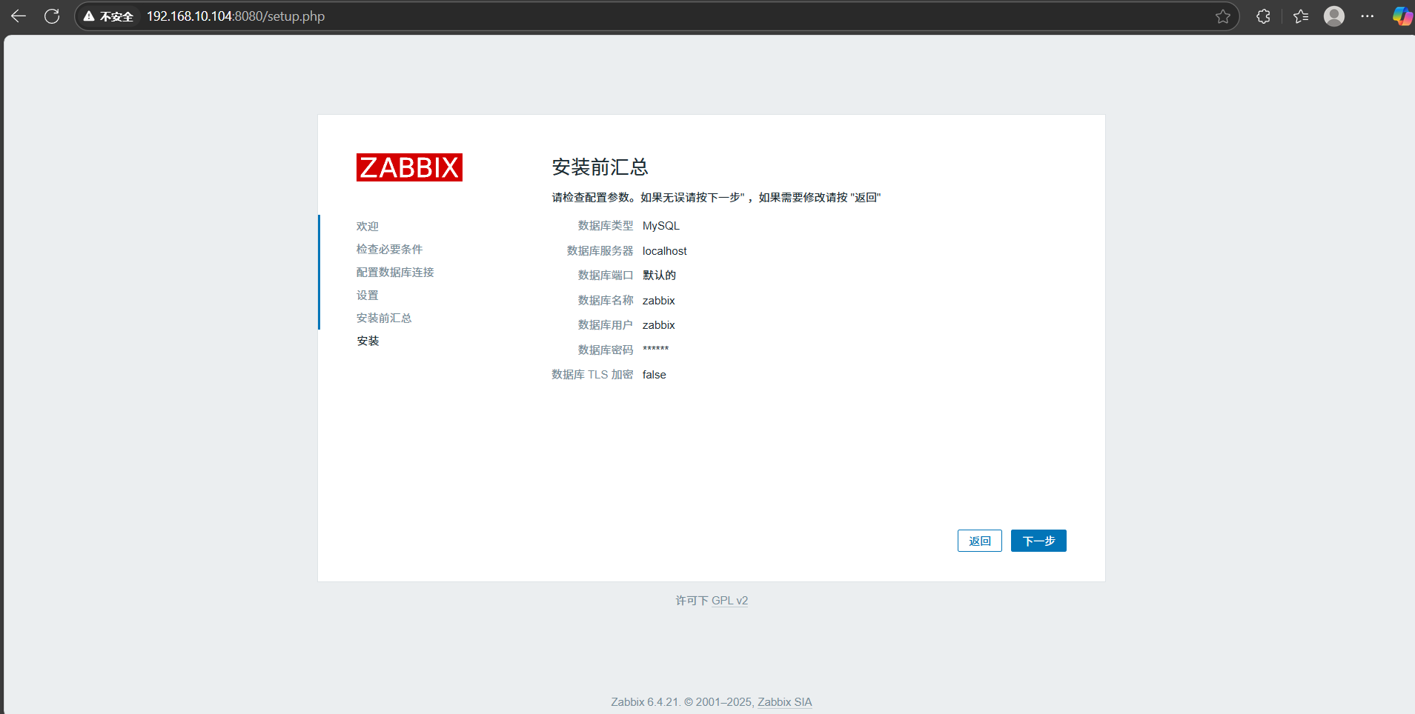1415x714 pixels.
Task: Click the 请检查配置参数 instruction sentence
Action: point(717,198)
